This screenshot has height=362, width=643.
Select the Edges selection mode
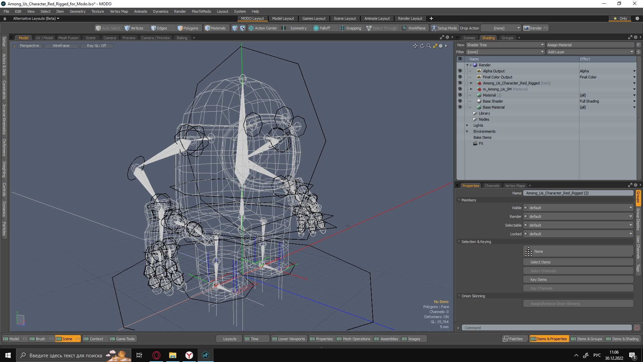coord(159,28)
